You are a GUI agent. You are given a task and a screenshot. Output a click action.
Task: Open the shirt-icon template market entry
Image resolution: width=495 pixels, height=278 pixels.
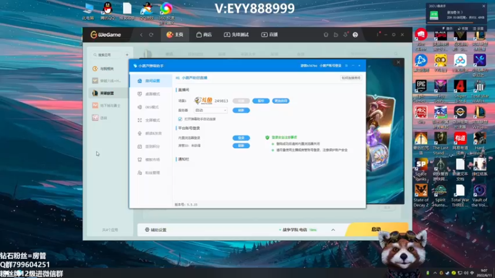pyautogui.click(x=150, y=159)
